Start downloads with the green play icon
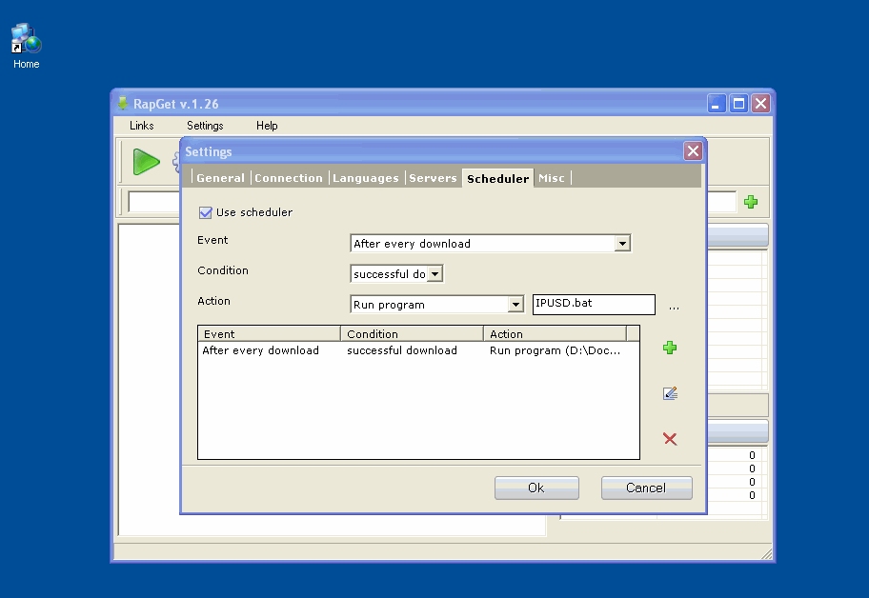Viewport: 869px width, 598px height. [x=147, y=162]
